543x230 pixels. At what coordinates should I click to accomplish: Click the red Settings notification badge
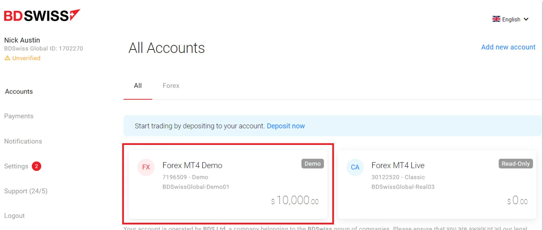(36, 166)
